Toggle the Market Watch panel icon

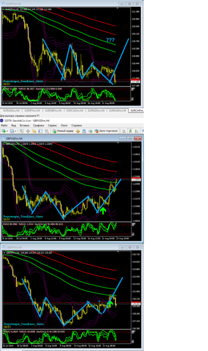click(x=21, y=131)
